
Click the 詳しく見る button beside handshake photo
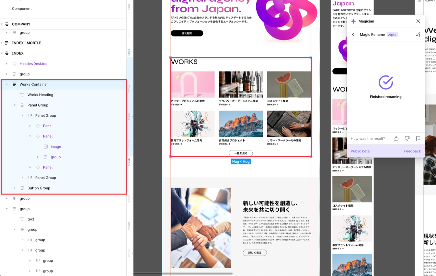255,253
